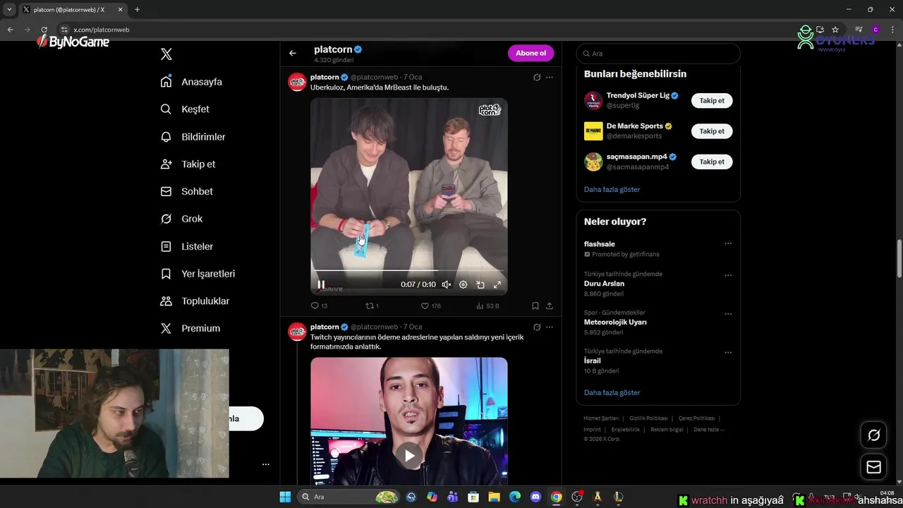Image resolution: width=903 pixels, height=508 pixels.
Task: Show more suggested accounts link
Action: point(612,189)
